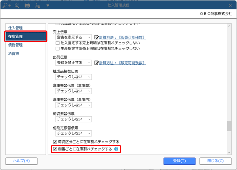Uncheck 荷姿区分ごとに在庫割れチェックする
237x170 pixels.
click(55, 142)
